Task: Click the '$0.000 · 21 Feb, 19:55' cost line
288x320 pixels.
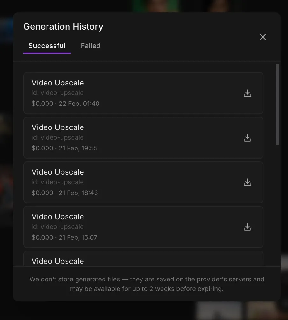Action: 64,148
